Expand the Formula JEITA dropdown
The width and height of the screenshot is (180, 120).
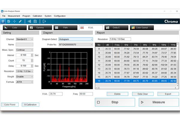(x=24, y=82)
